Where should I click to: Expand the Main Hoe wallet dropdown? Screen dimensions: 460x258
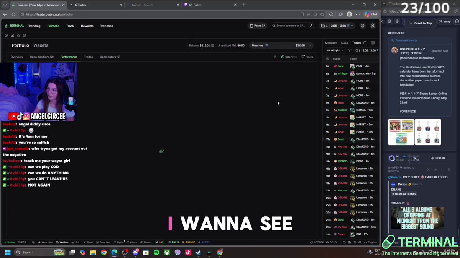pos(281,45)
